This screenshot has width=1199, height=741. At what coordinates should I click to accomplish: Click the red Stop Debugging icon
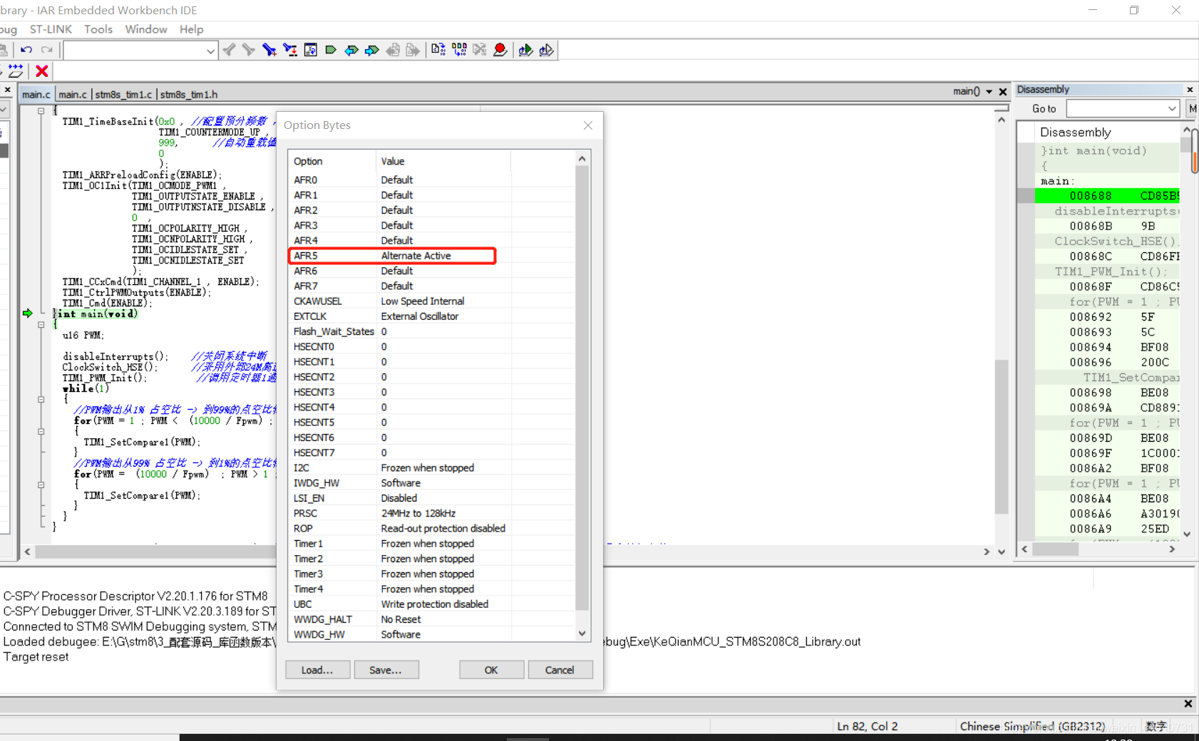[x=41, y=71]
